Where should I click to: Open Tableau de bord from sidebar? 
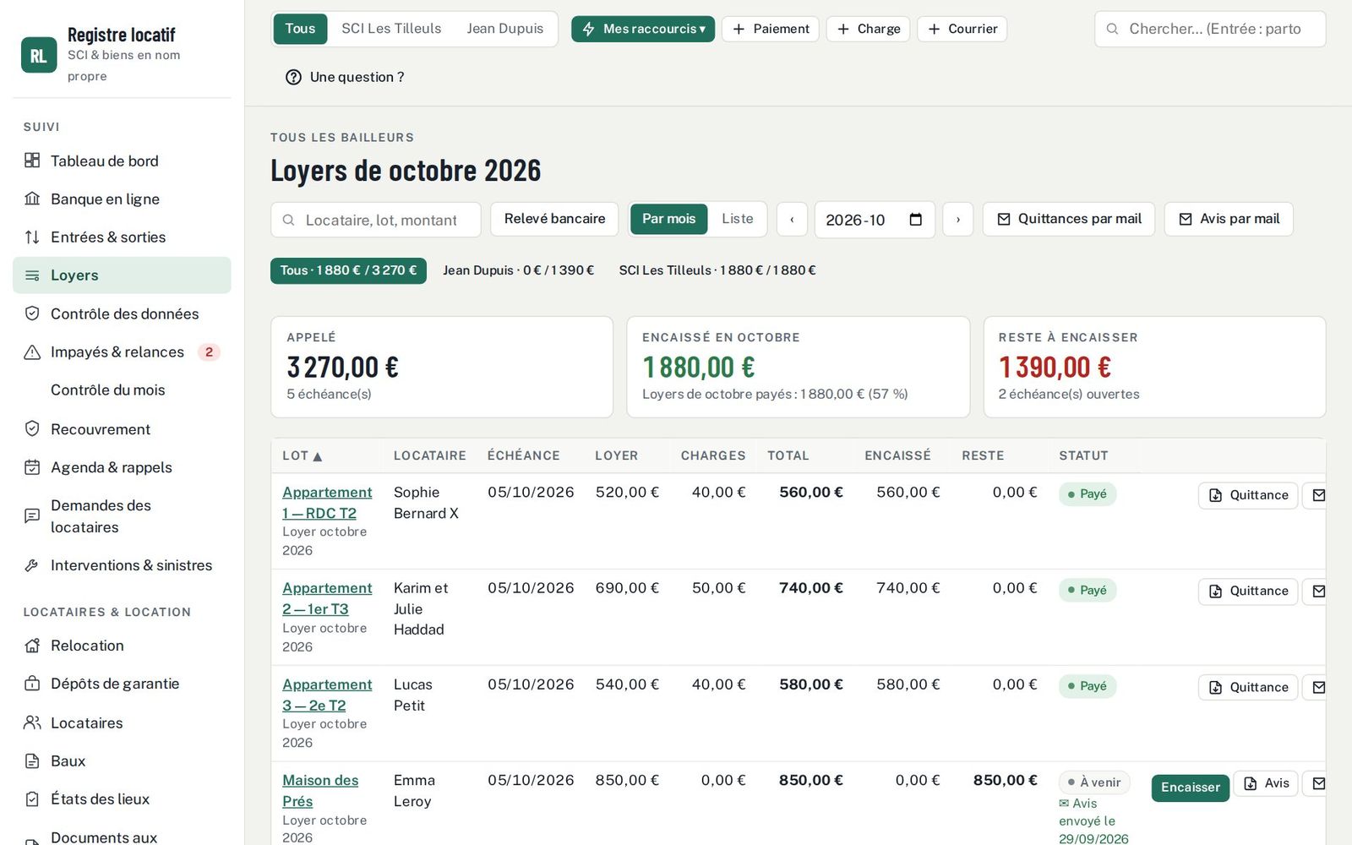point(122,161)
